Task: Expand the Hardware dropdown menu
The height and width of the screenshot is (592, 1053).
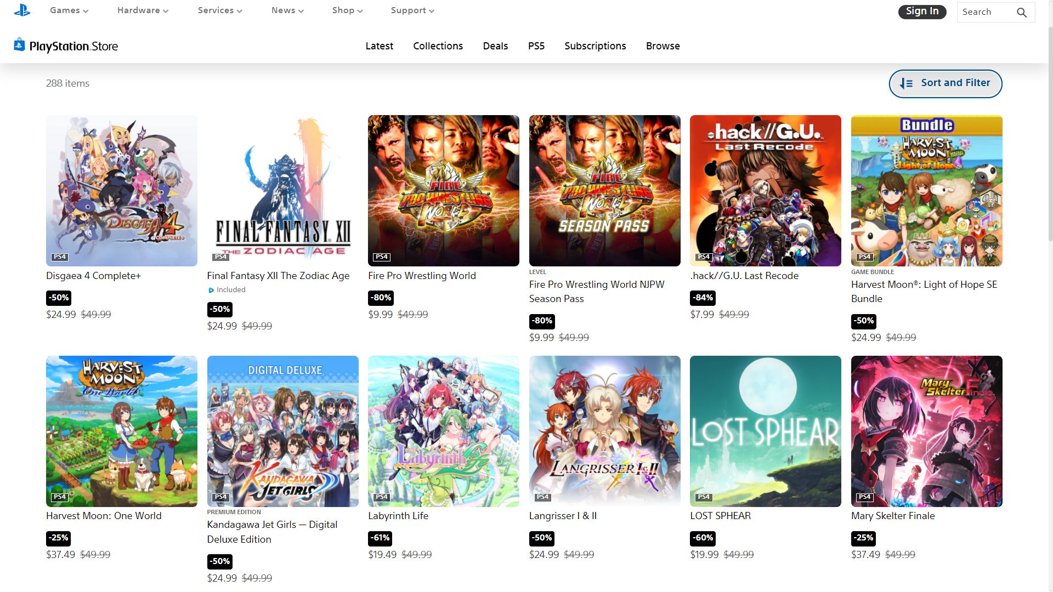Action: coord(143,10)
